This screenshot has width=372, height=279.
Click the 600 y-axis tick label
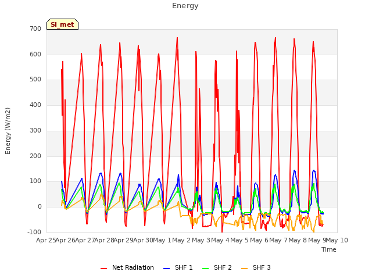pyautogui.click(x=35, y=54)
